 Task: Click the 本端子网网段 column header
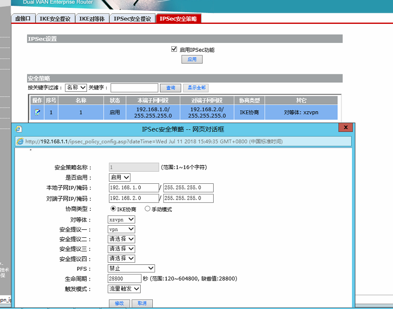click(153, 100)
